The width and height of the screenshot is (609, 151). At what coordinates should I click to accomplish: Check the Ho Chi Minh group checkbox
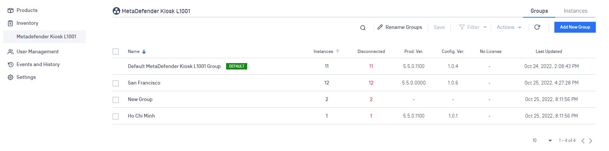pos(116,116)
